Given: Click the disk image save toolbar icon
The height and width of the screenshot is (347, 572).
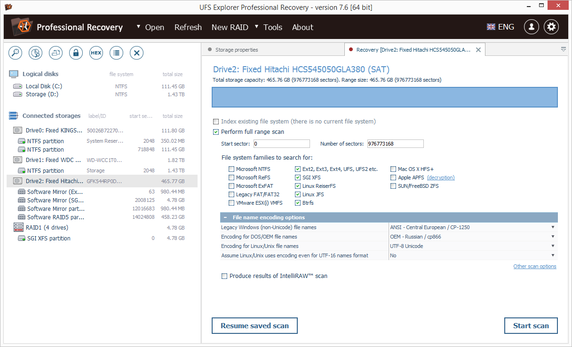Looking at the screenshot, I should tap(56, 53).
